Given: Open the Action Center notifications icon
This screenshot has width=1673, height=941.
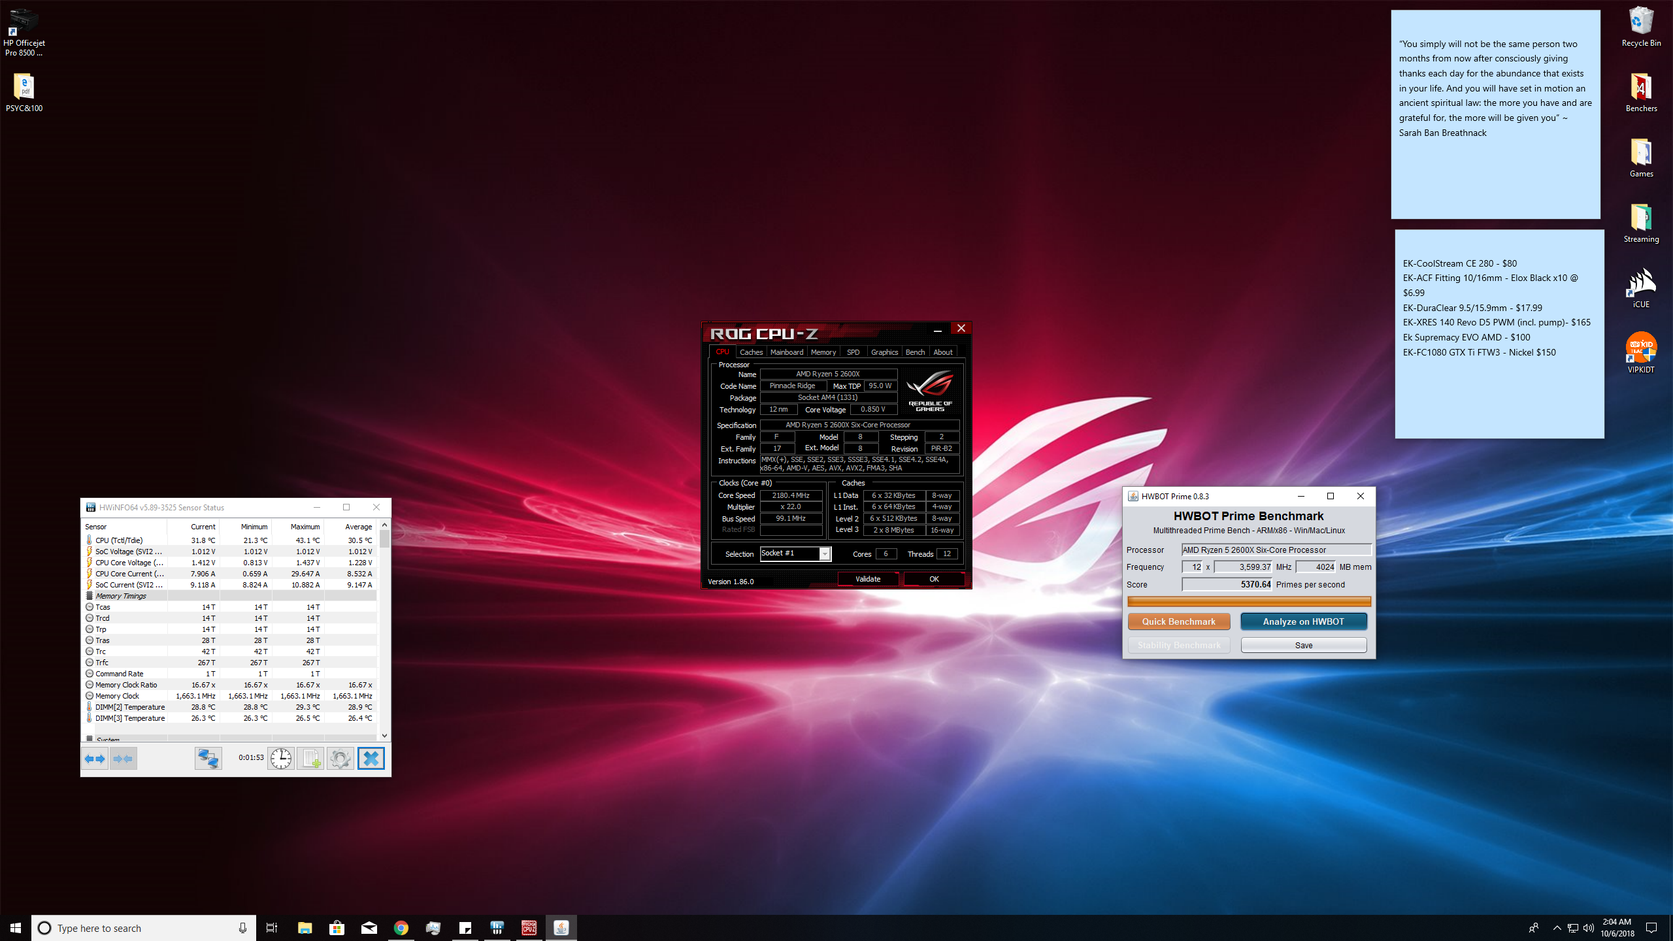Looking at the screenshot, I should 1651,928.
